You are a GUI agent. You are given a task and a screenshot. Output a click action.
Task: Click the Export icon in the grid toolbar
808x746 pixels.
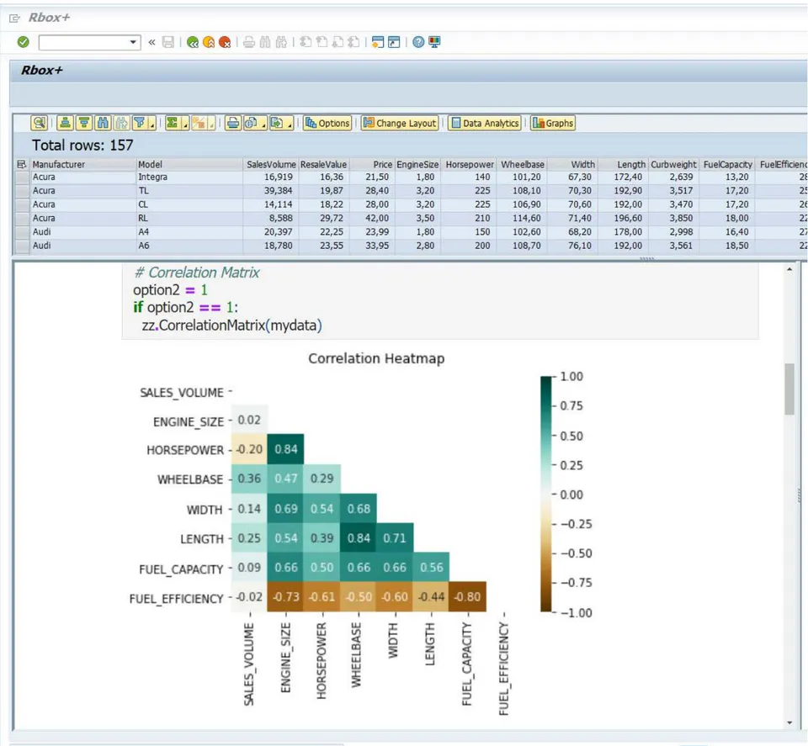tap(277, 123)
